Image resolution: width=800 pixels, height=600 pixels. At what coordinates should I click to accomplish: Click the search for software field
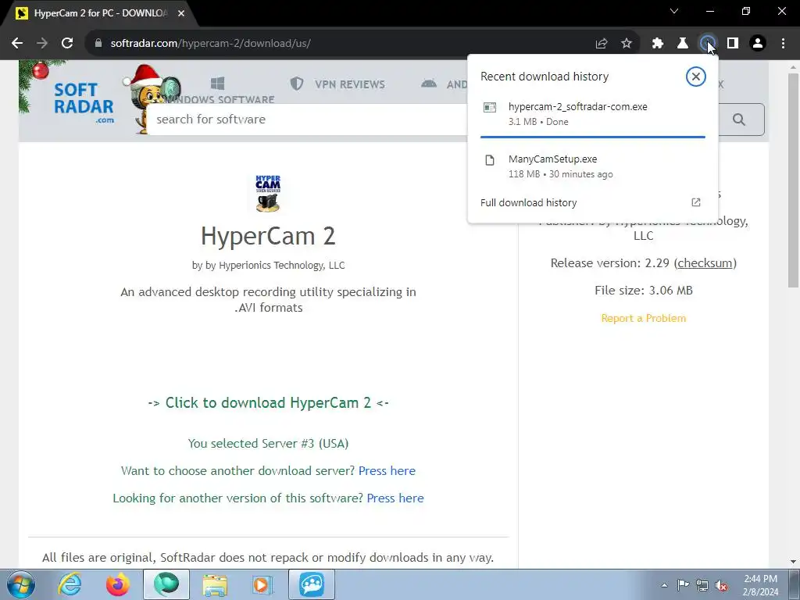point(307,120)
